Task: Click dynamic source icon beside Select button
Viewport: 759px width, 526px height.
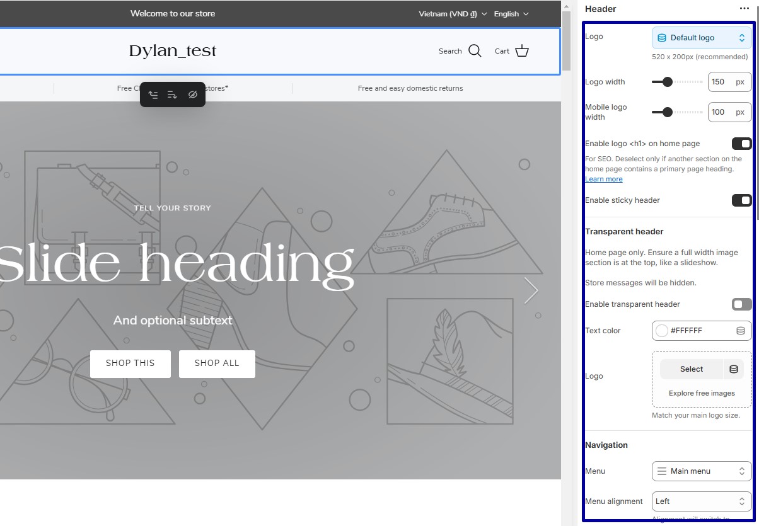Action: point(734,369)
